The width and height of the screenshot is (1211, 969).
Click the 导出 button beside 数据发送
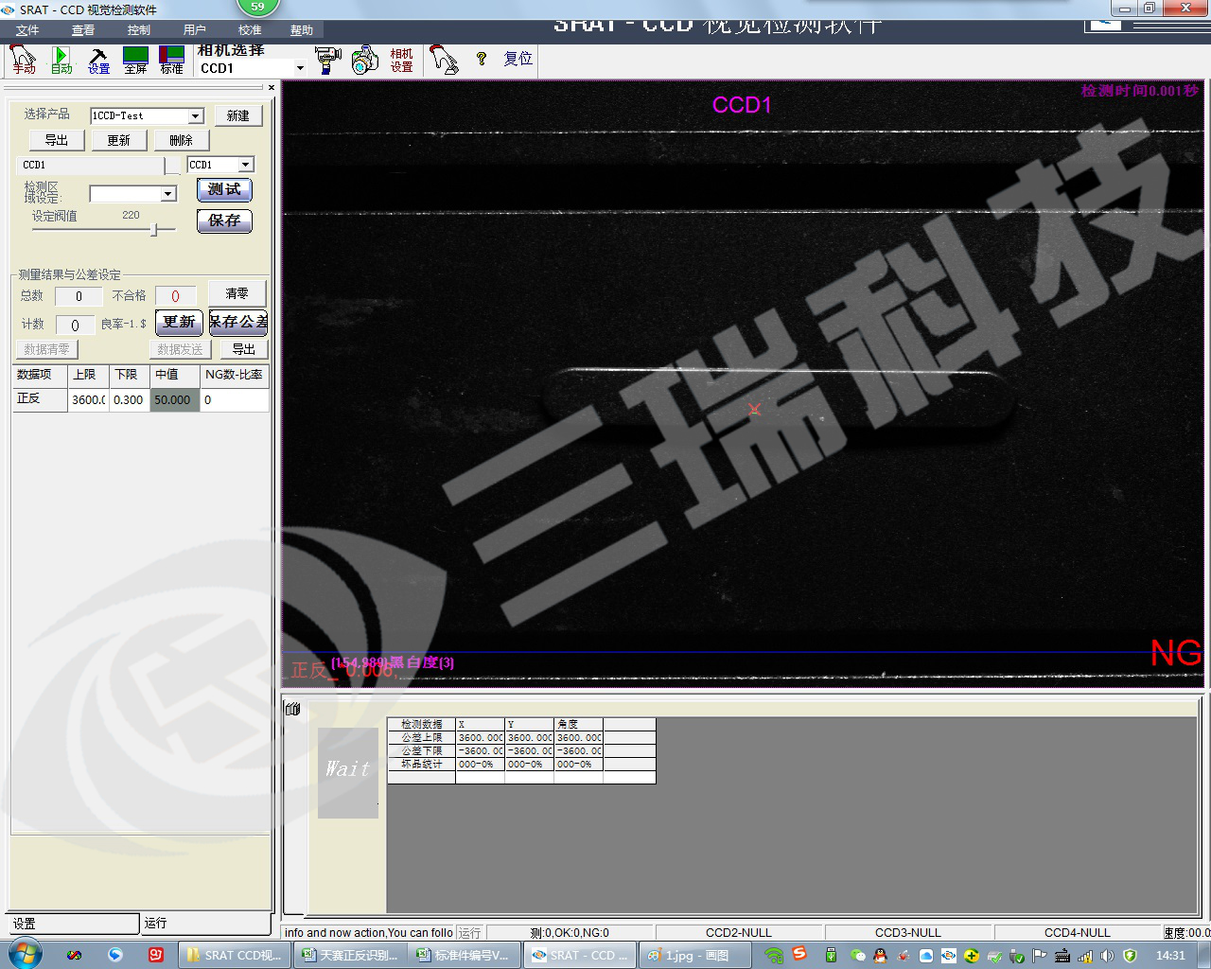[243, 349]
